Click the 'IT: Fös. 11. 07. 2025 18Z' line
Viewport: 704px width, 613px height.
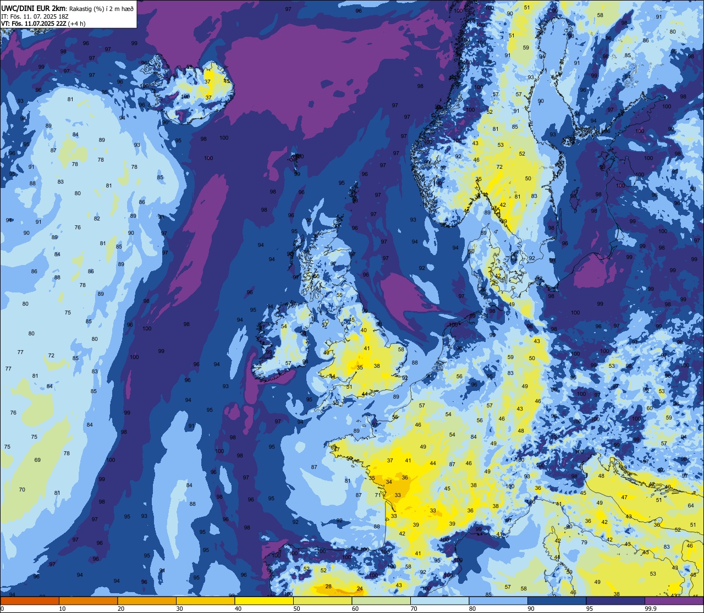click(x=34, y=16)
